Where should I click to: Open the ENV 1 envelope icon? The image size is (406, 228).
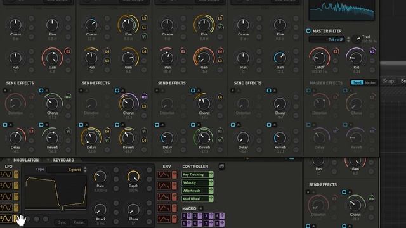[x=164, y=175]
